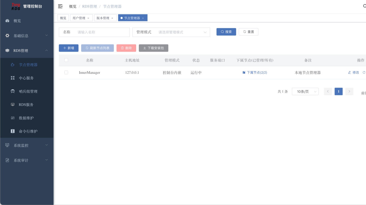Select the 节点管理器 tab
Screen dimensions: 366x205
pyautogui.click(x=132, y=18)
